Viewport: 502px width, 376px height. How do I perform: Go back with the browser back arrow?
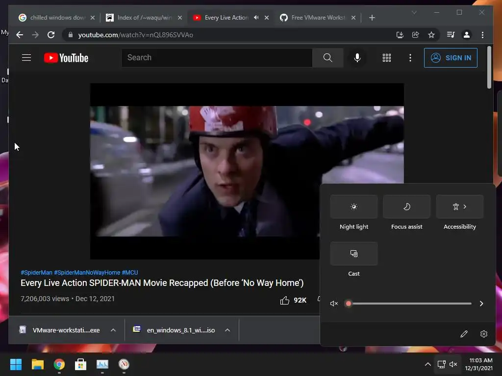[x=20, y=35]
